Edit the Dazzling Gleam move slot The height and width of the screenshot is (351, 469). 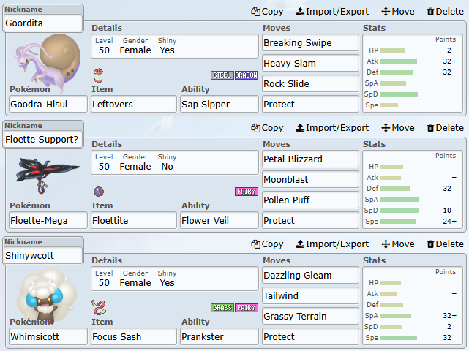pos(310,276)
